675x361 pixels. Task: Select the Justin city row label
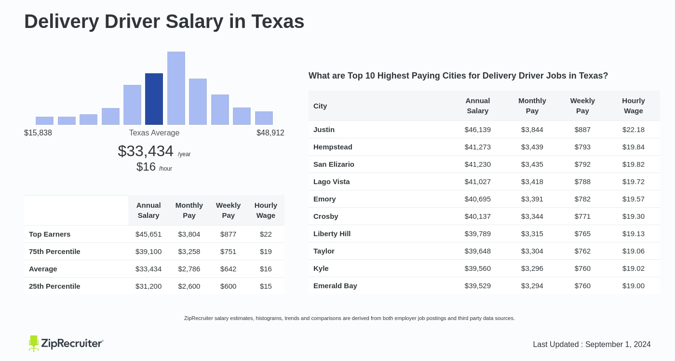(x=324, y=129)
